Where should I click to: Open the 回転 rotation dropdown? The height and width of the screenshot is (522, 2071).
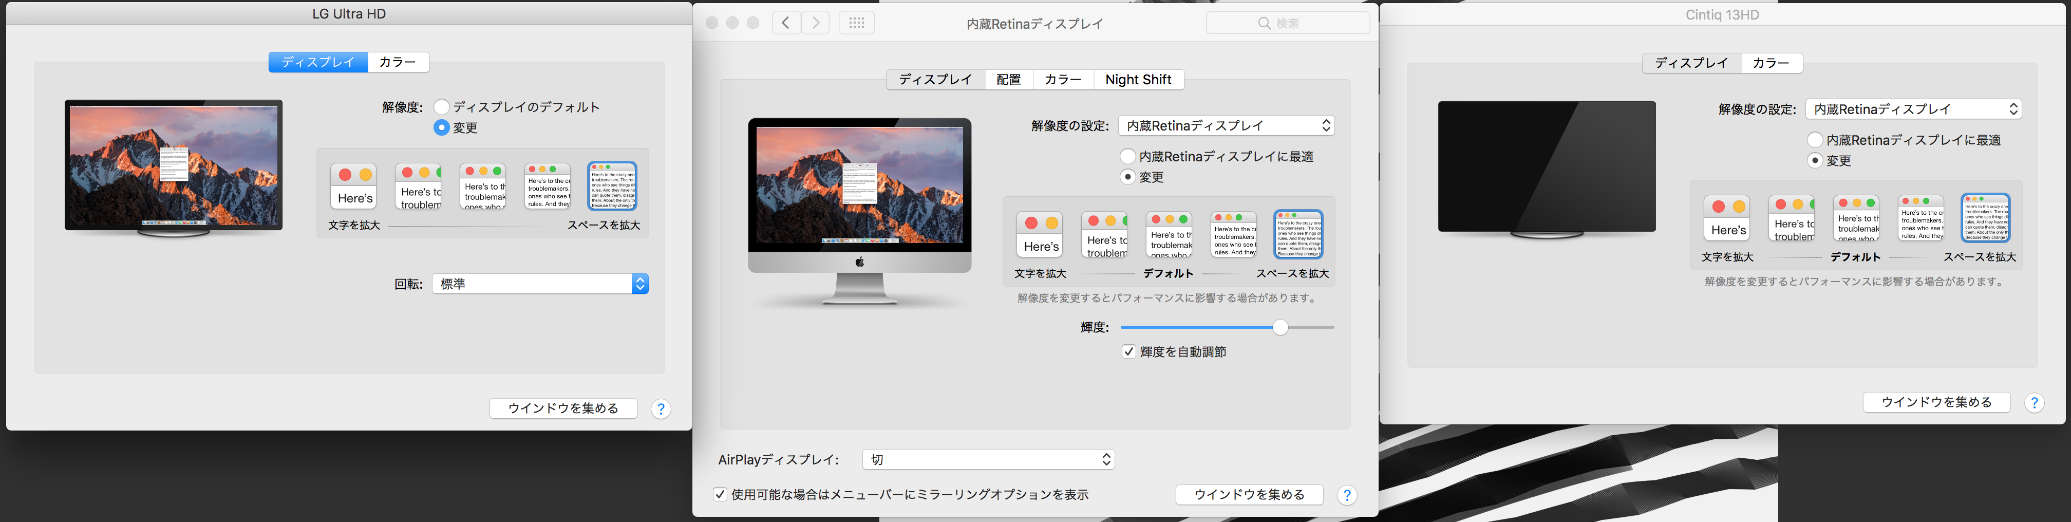click(540, 284)
